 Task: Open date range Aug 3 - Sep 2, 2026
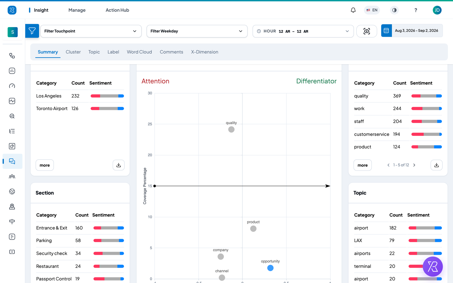417,31
